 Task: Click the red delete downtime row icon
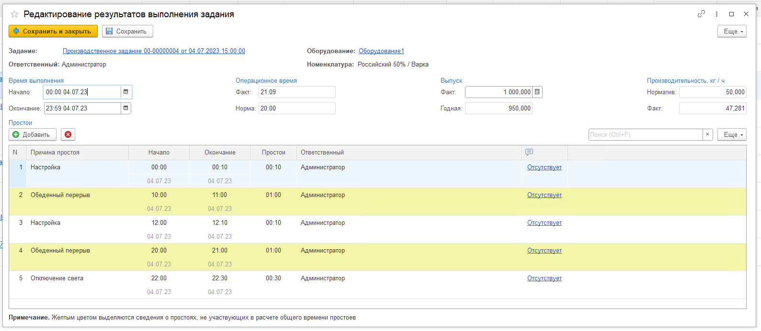click(68, 134)
